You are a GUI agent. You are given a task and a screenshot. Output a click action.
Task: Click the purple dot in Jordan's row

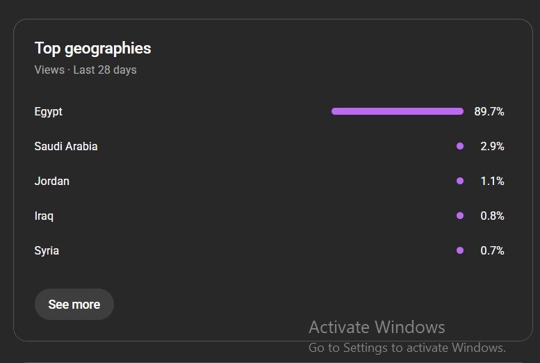point(460,181)
